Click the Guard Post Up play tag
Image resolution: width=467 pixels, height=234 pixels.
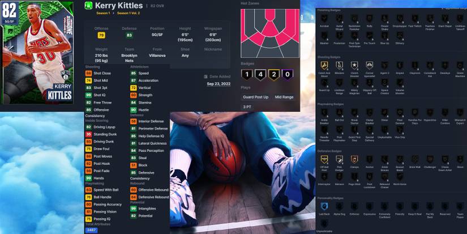(256, 97)
